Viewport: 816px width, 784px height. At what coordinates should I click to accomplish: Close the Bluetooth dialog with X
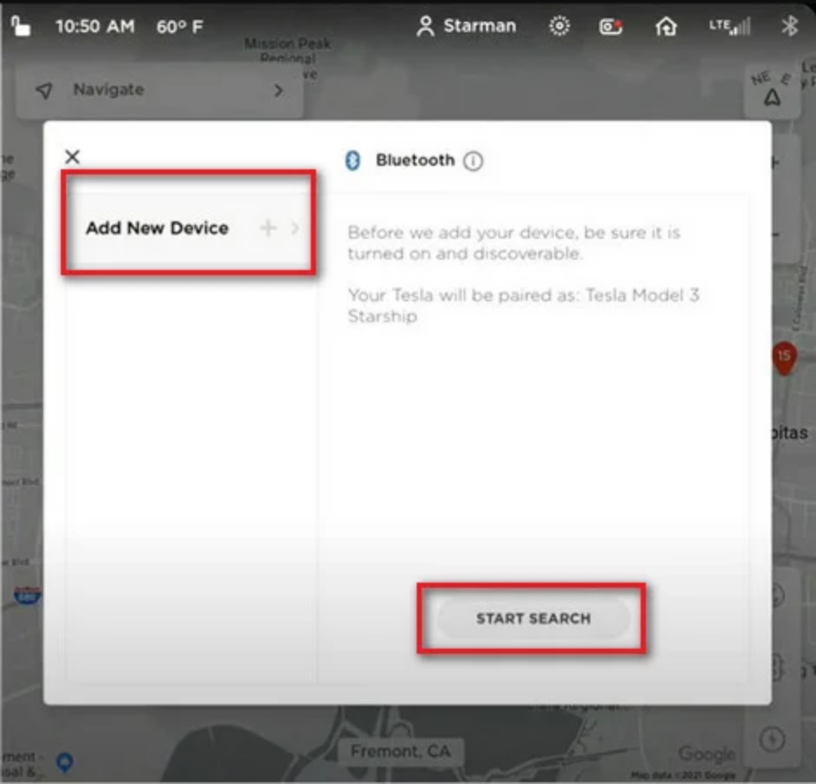[x=72, y=156]
